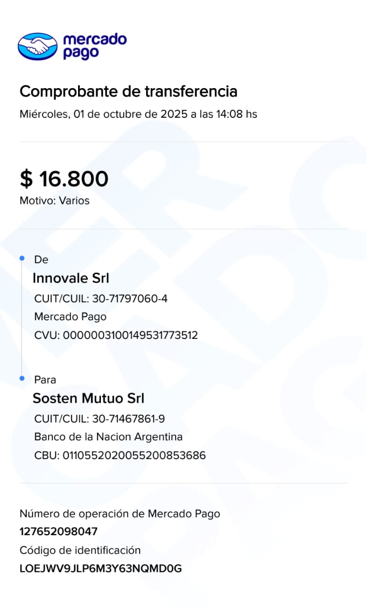
Task: Click the Motivo: Varios text
Action: (x=54, y=201)
